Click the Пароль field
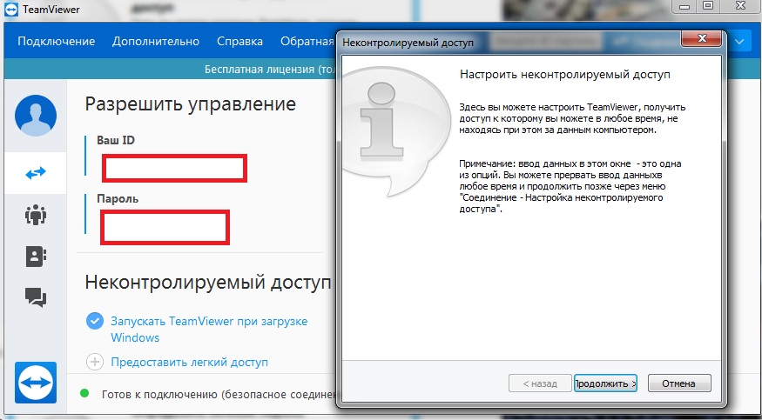 [165, 227]
